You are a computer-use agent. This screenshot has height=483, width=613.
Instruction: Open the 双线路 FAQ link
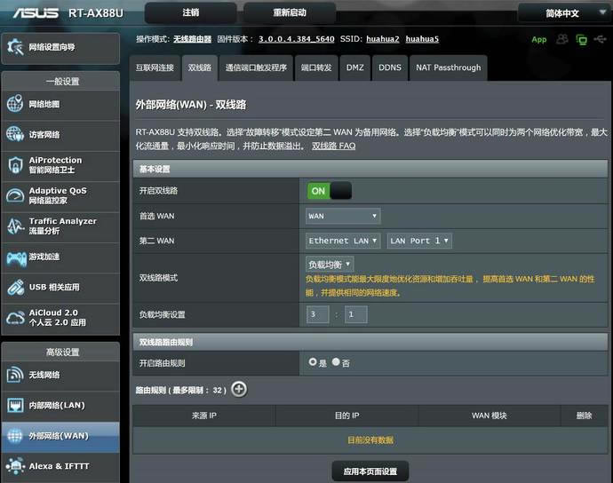[333, 146]
